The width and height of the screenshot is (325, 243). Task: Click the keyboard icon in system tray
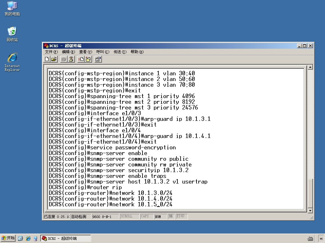tap(310, 239)
